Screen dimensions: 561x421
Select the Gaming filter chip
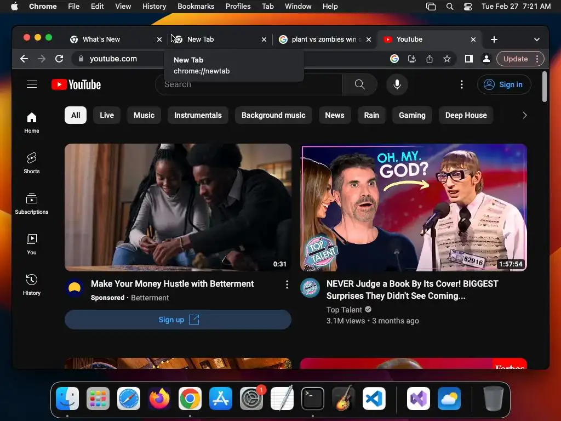click(x=412, y=115)
